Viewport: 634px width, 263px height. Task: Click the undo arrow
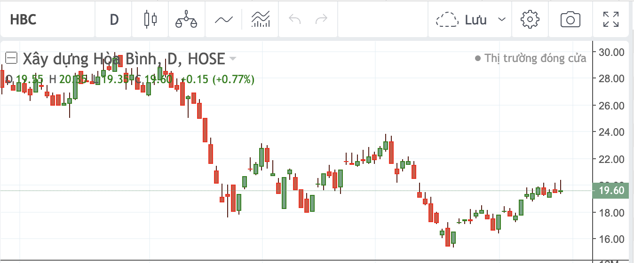295,20
